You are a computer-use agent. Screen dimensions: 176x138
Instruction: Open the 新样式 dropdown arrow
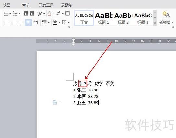[x=172, y=22]
